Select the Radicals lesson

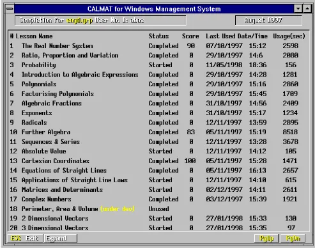tap(35, 123)
